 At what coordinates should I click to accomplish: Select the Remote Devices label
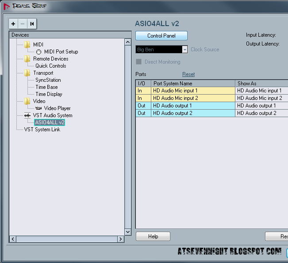pyautogui.click(x=51, y=59)
